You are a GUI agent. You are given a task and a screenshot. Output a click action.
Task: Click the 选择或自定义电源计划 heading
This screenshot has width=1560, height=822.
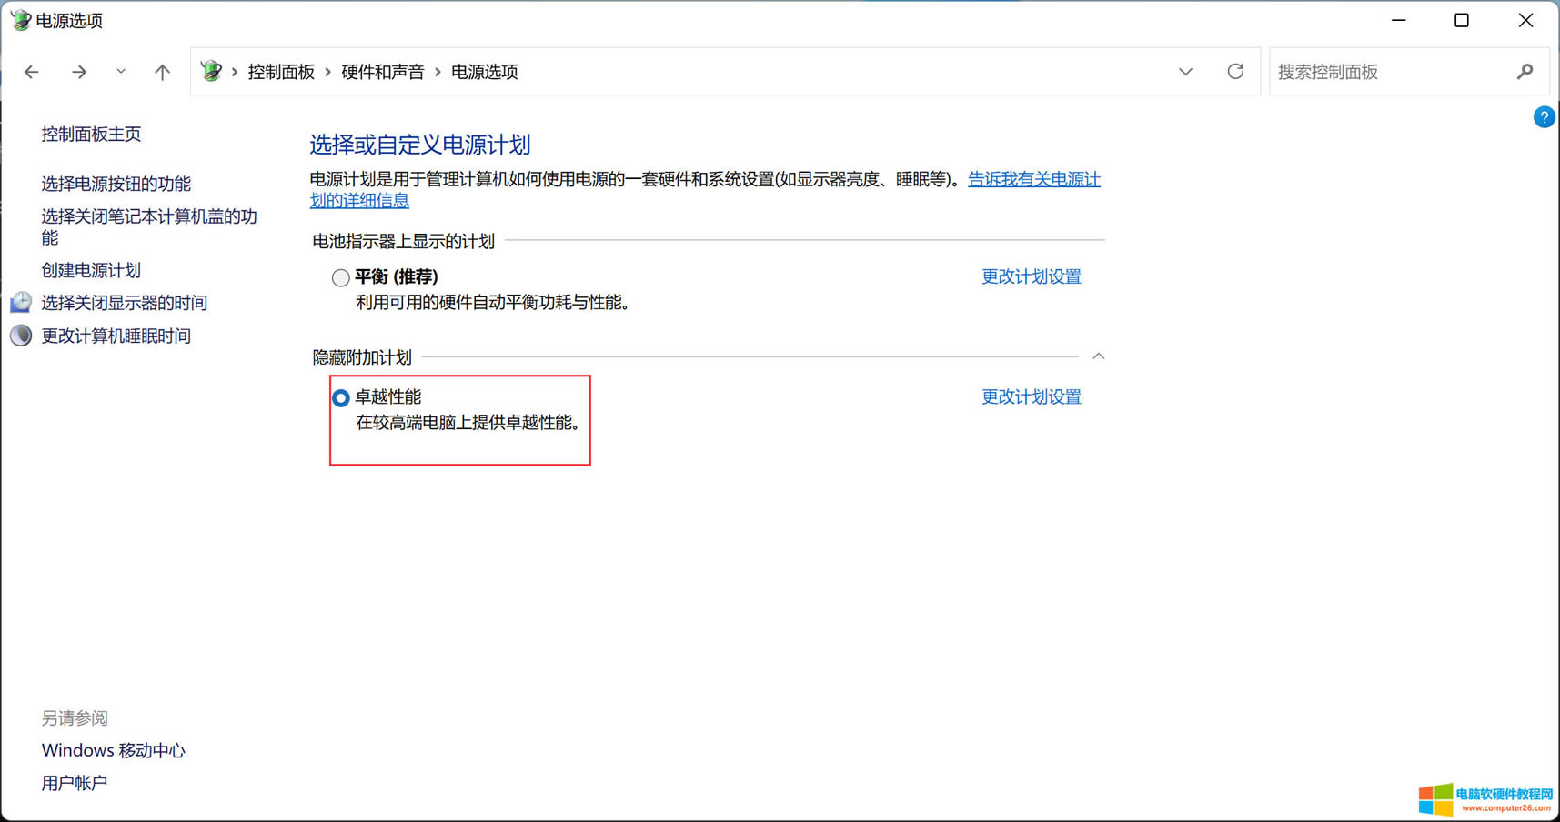tap(420, 145)
